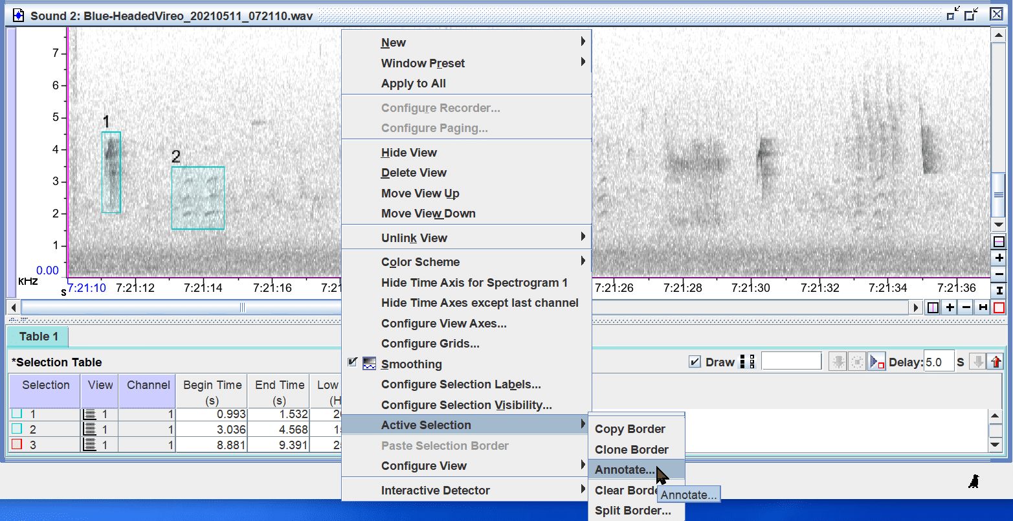Expand the Interactive Detector submenu
Image resolution: width=1013 pixels, height=521 pixels.
pos(466,490)
